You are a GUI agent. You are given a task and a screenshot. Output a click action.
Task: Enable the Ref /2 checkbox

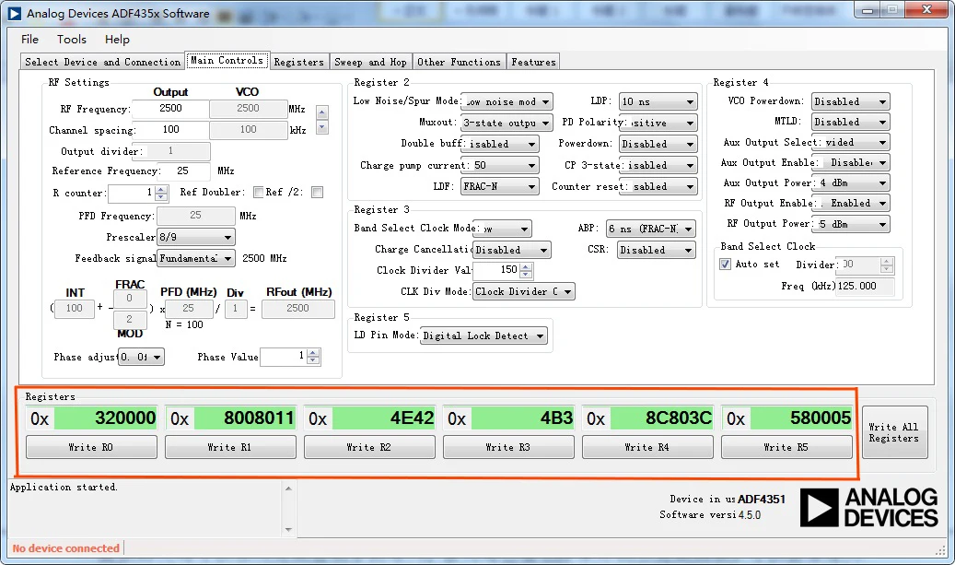pos(317,192)
